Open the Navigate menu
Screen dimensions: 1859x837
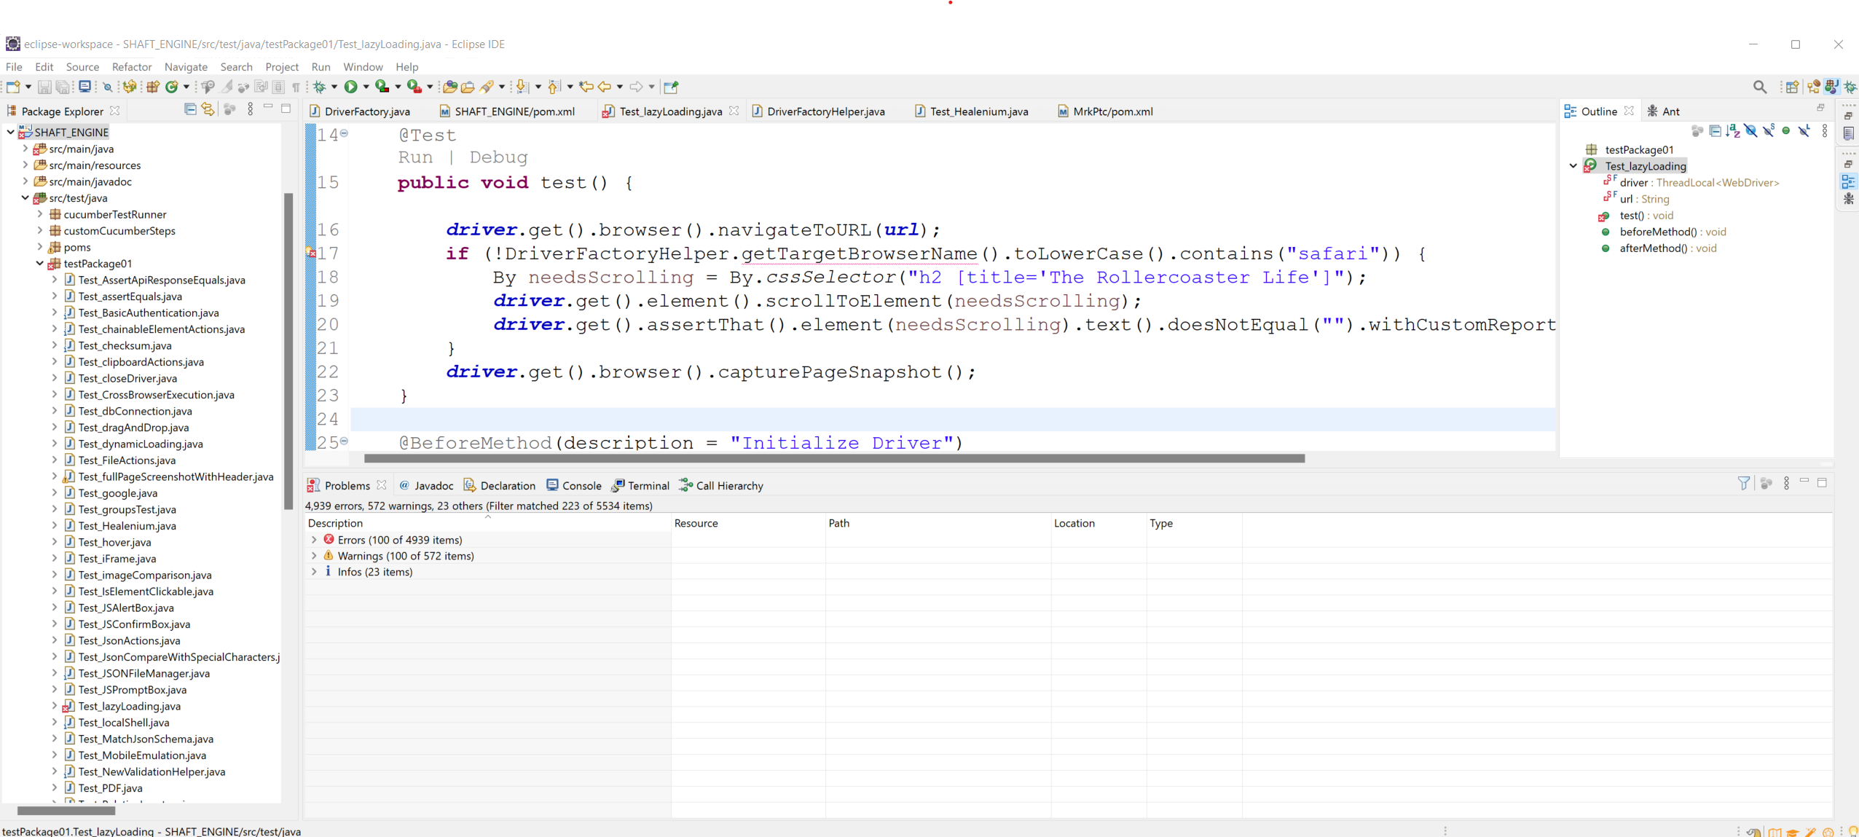[186, 67]
